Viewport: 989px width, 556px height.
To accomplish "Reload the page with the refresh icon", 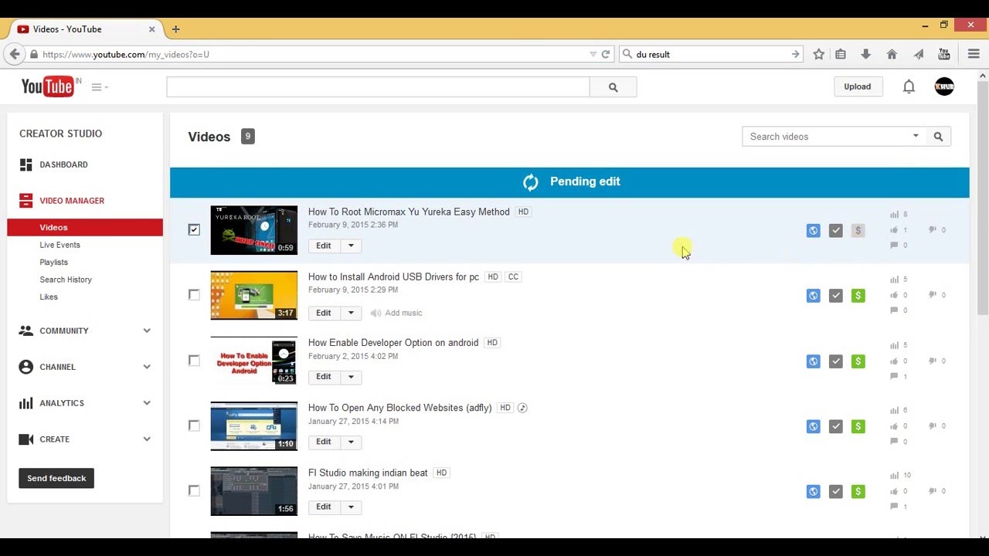I will tap(606, 54).
